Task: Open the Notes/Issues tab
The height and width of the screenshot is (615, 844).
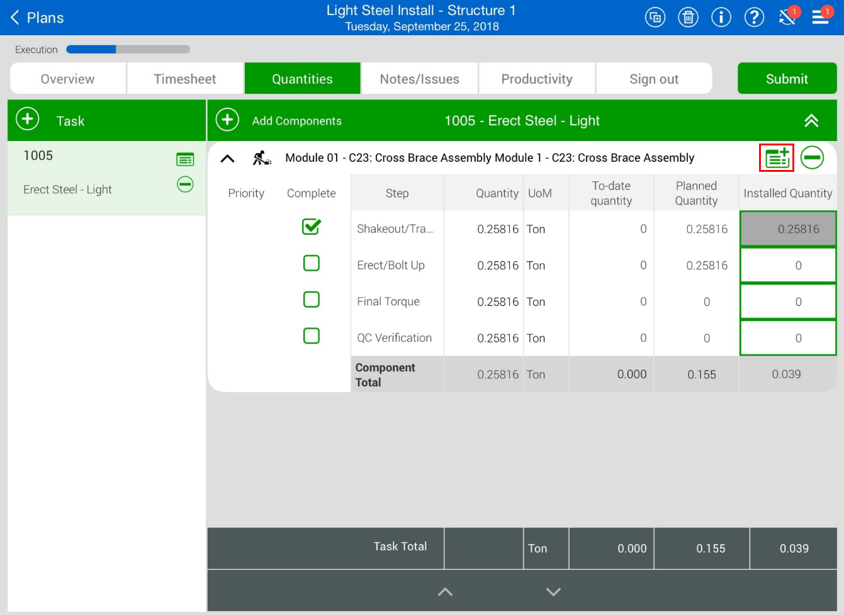Action: 419,79
